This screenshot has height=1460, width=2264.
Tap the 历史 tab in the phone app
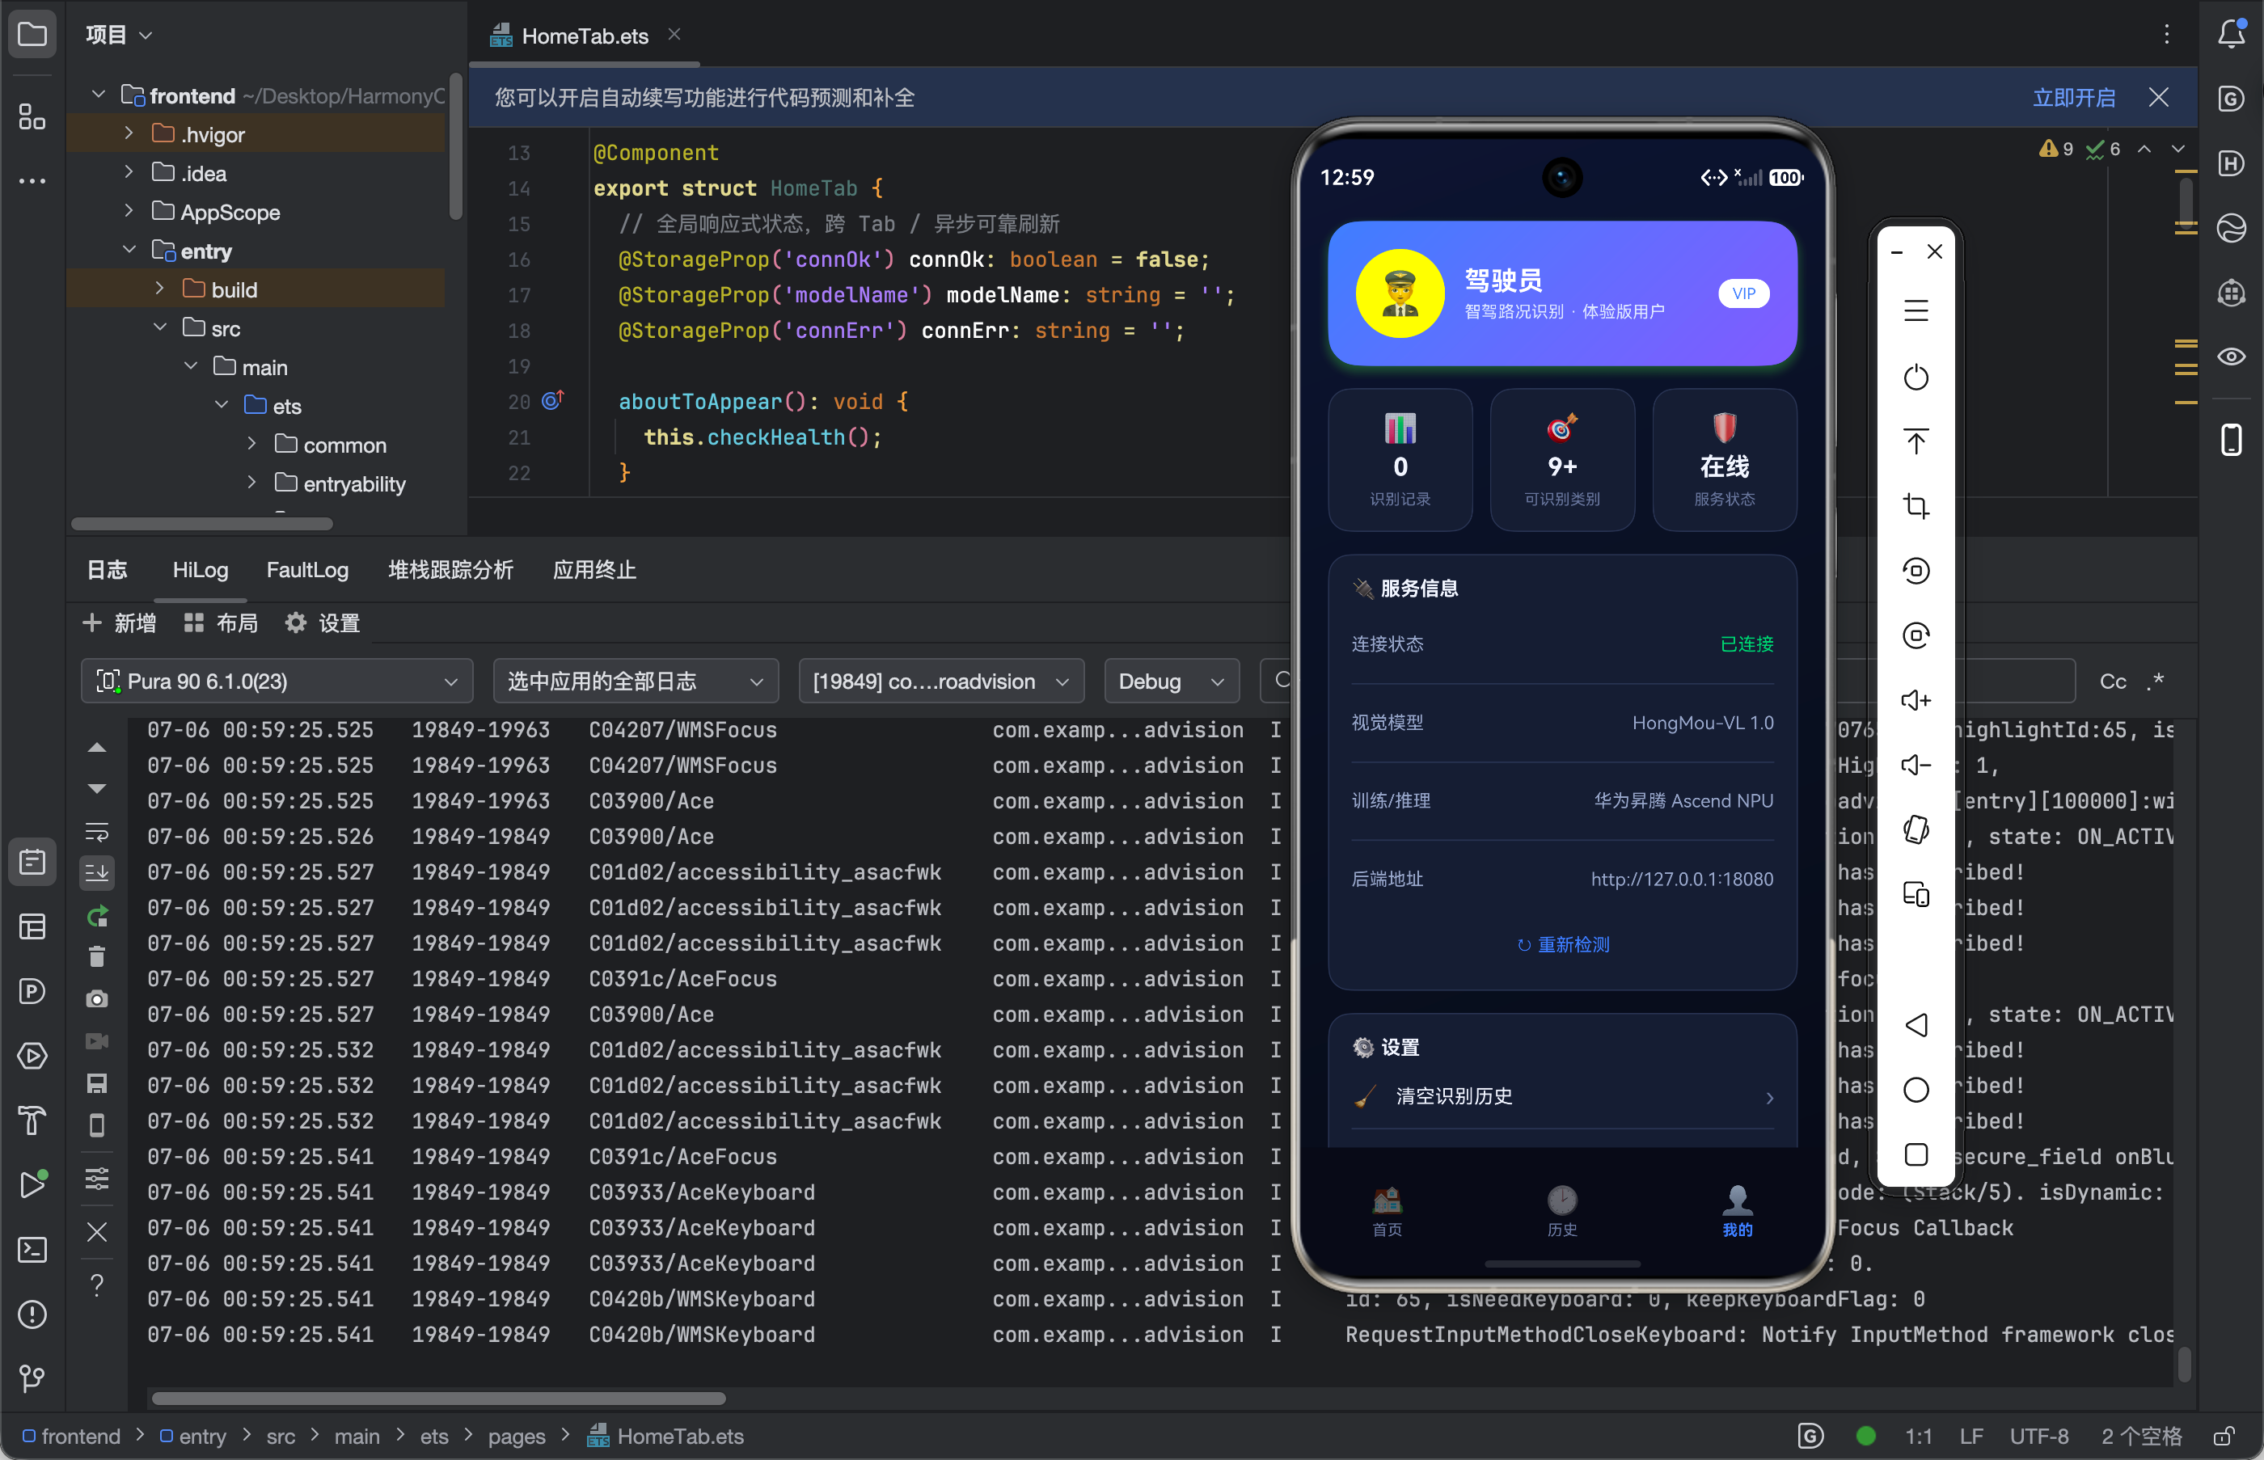(1562, 1212)
